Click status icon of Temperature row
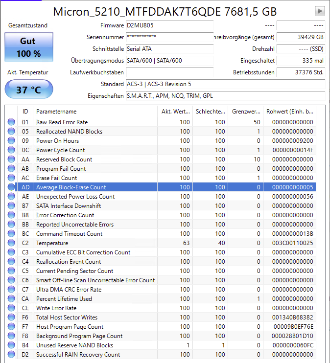 (x=11, y=243)
